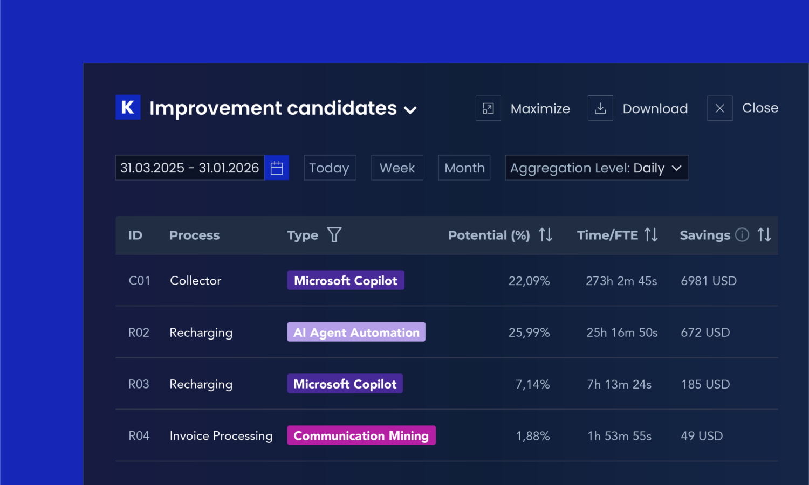Click the 6981 USD savings value
The height and width of the screenshot is (485, 809).
(x=709, y=281)
